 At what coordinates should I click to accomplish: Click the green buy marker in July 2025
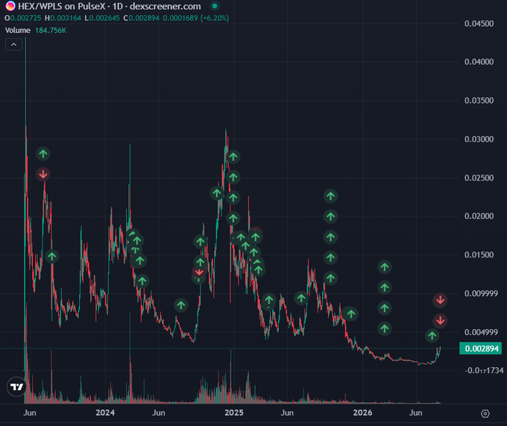[301, 298]
